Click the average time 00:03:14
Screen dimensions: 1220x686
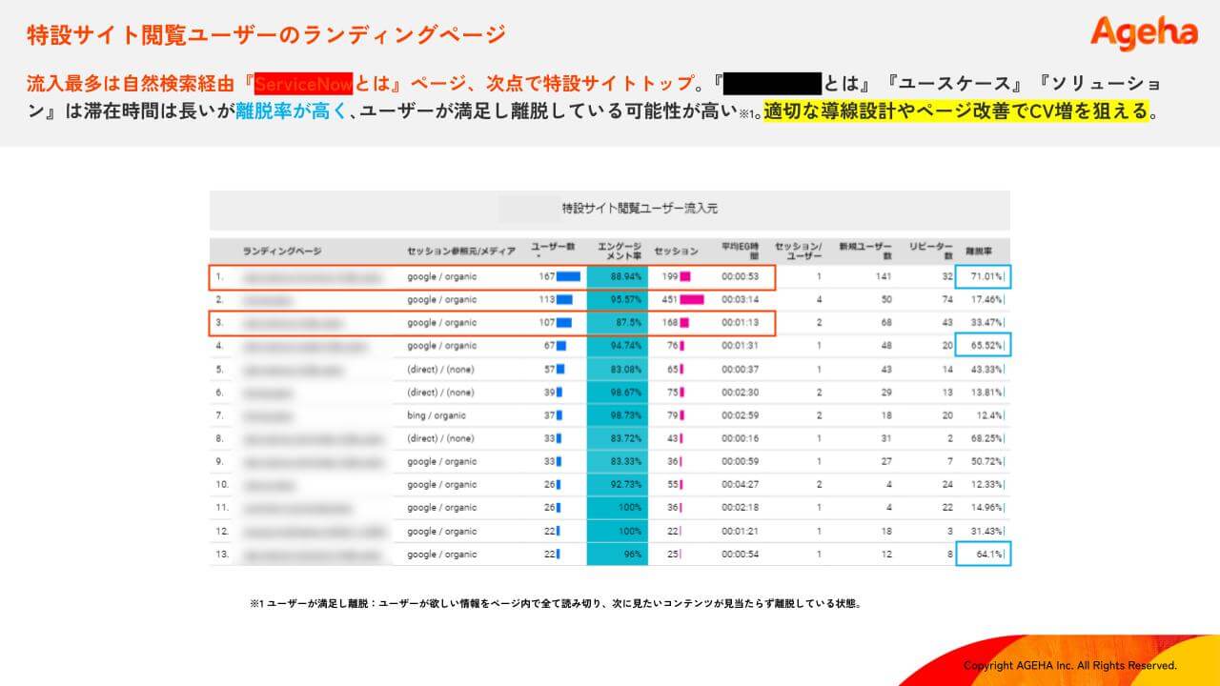coord(740,299)
